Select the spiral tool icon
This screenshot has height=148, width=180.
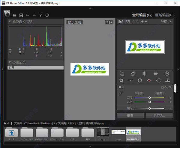tap(167, 73)
